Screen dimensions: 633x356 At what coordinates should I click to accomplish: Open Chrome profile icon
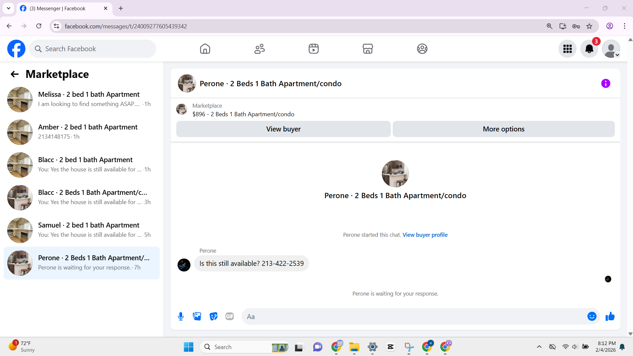pos(610,26)
